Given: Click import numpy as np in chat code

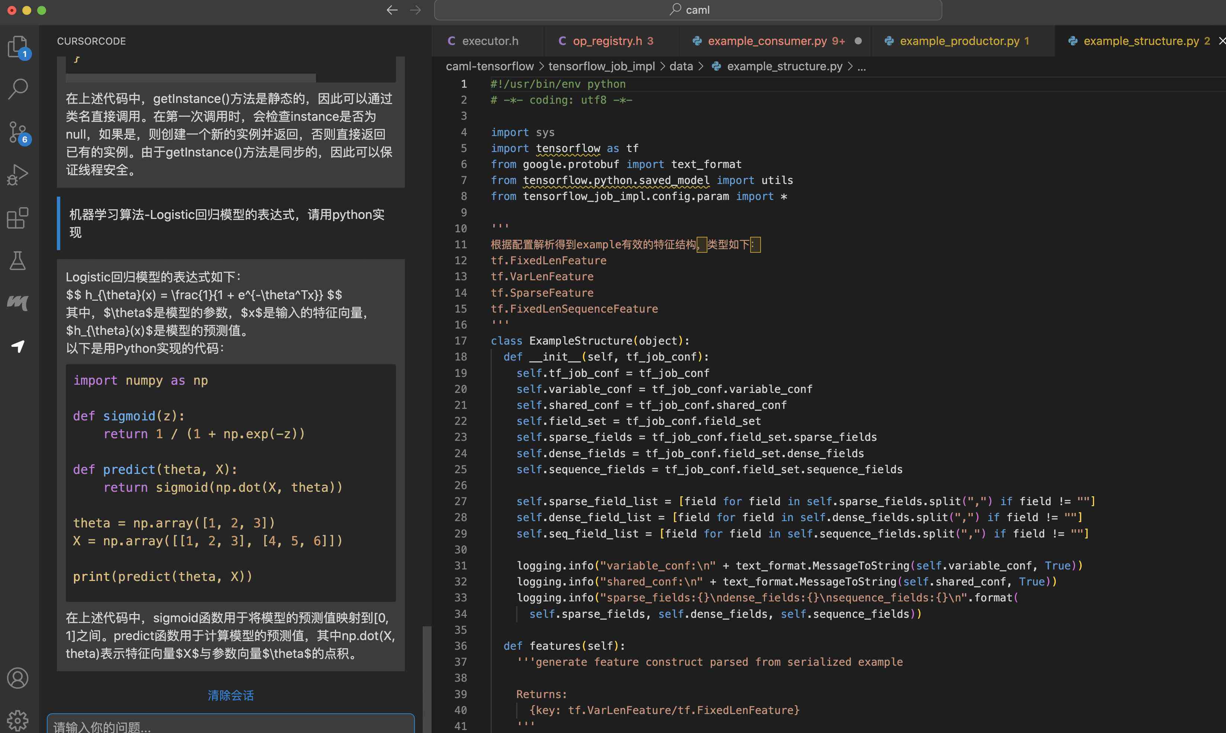Looking at the screenshot, I should tap(140, 380).
